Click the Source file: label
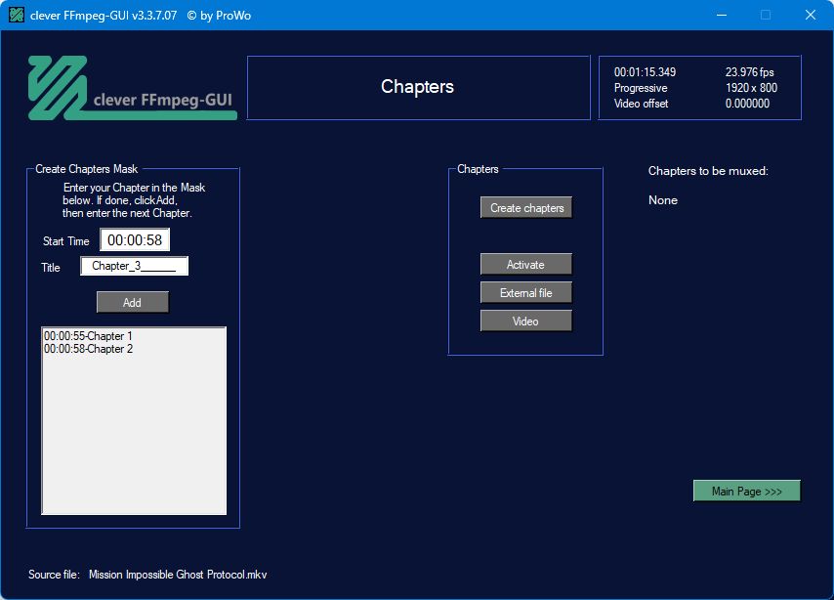 point(54,575)
